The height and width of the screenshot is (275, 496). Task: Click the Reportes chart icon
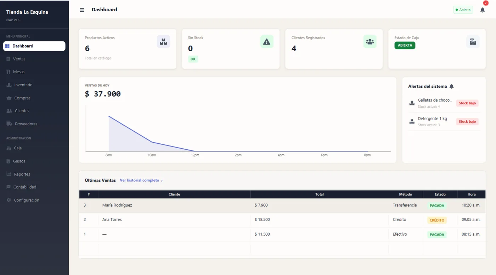pos(9,174)
